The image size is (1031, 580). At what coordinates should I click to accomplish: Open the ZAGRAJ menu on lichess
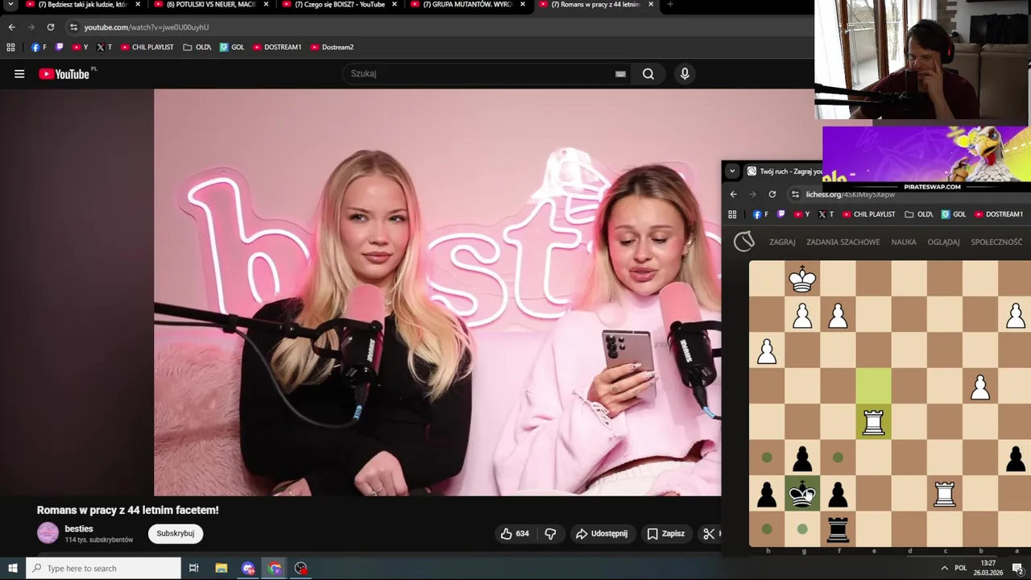point(782,242)
